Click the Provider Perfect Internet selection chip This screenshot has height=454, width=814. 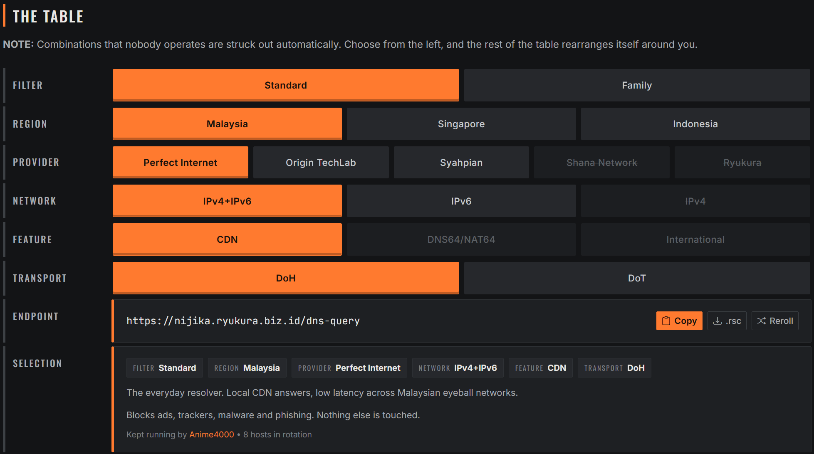[x=349, y=368]
